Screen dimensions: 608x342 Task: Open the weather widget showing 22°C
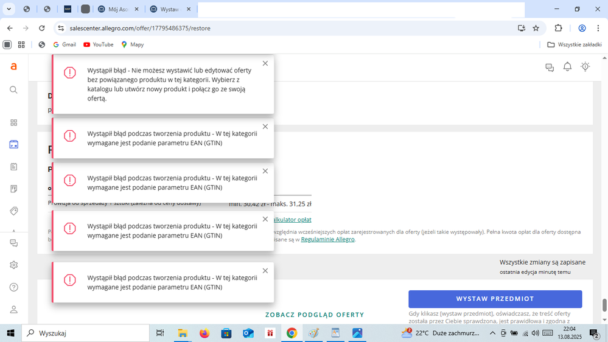pos(440,333)
